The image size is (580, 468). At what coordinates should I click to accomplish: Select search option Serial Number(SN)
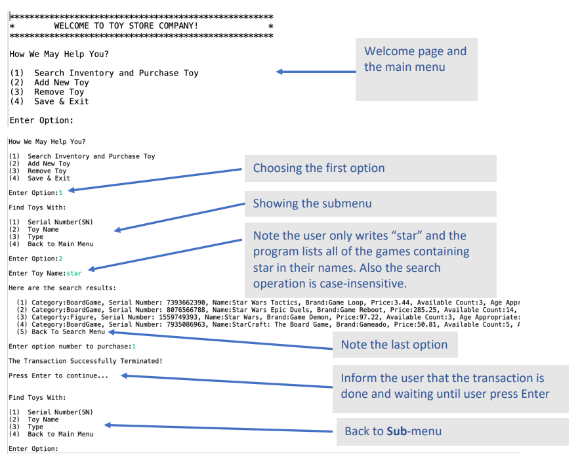[x=49, y=221]
